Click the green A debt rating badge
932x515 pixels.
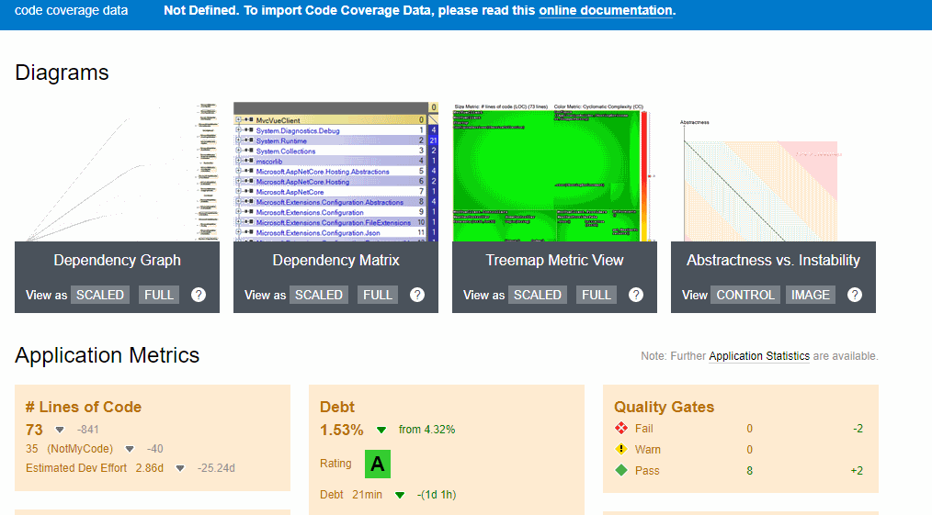(x=377, y=465)
